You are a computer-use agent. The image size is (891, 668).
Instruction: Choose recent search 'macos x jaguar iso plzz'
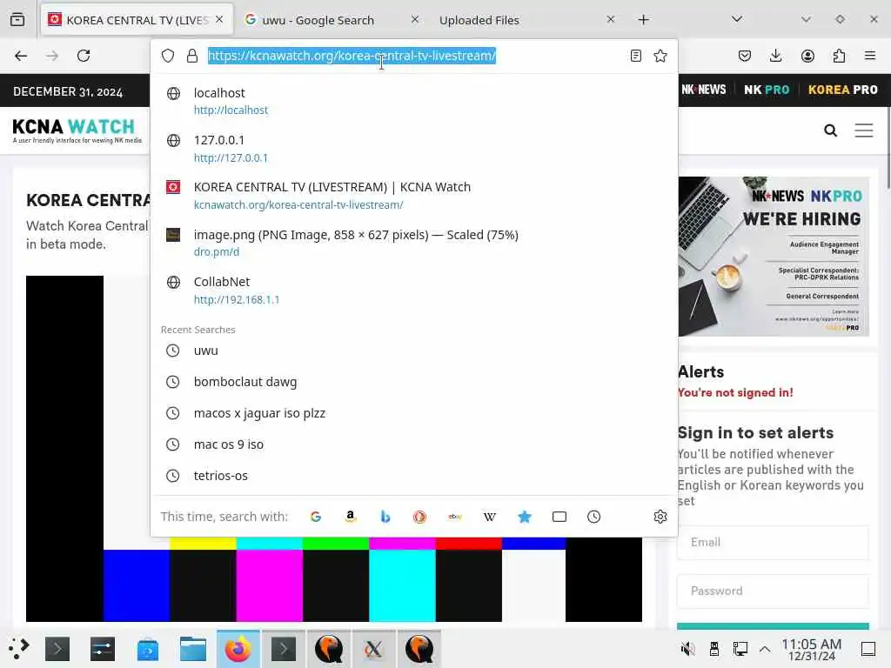pos(413,413)
